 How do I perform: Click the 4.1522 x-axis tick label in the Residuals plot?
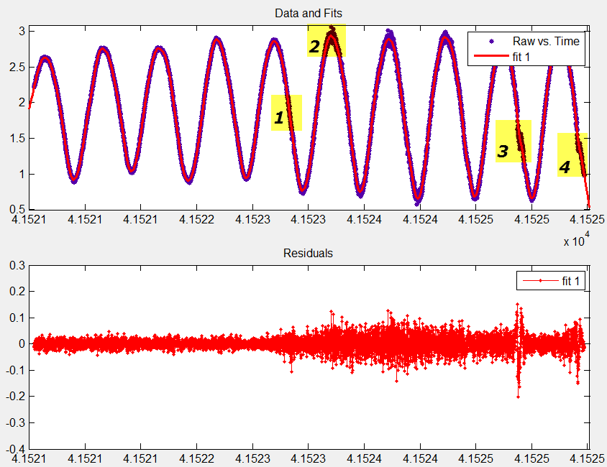click(196, 456)
